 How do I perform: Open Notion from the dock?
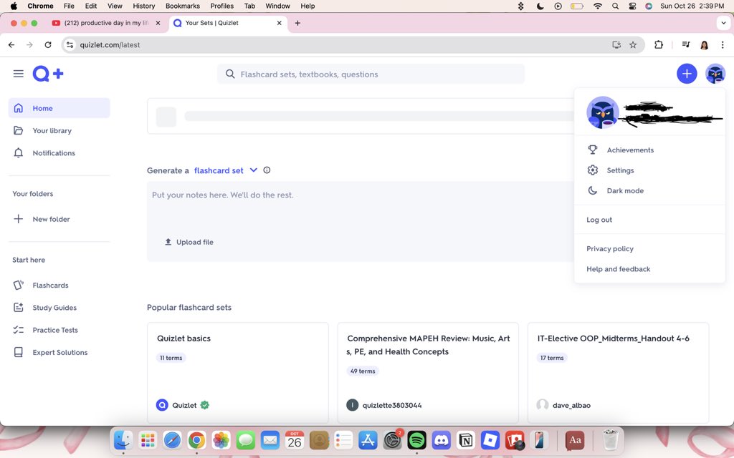(x=465, y=440)
